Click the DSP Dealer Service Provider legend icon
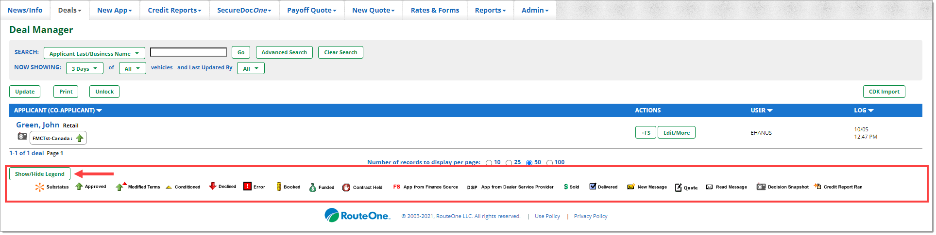This screenshot has width=936, height=235. point(472,187)
